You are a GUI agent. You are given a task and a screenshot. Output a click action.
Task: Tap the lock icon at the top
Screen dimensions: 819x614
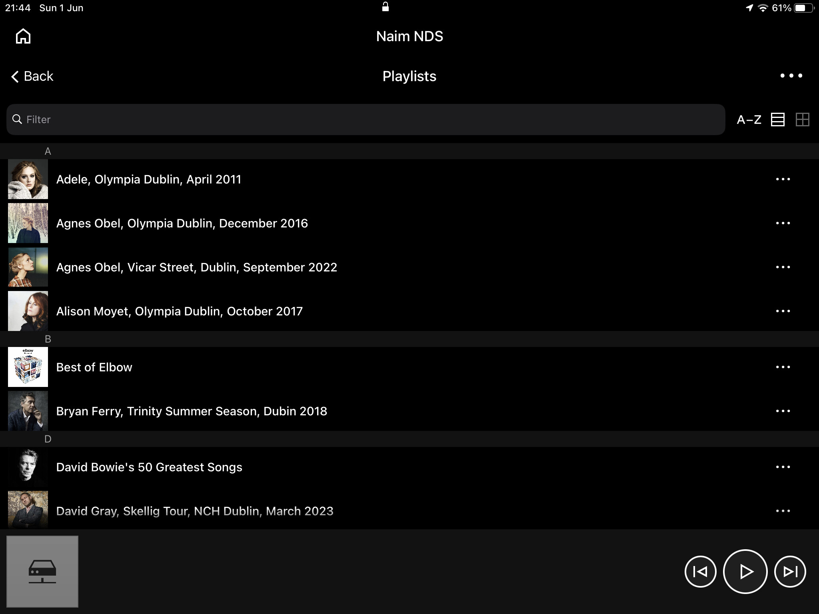385,6
